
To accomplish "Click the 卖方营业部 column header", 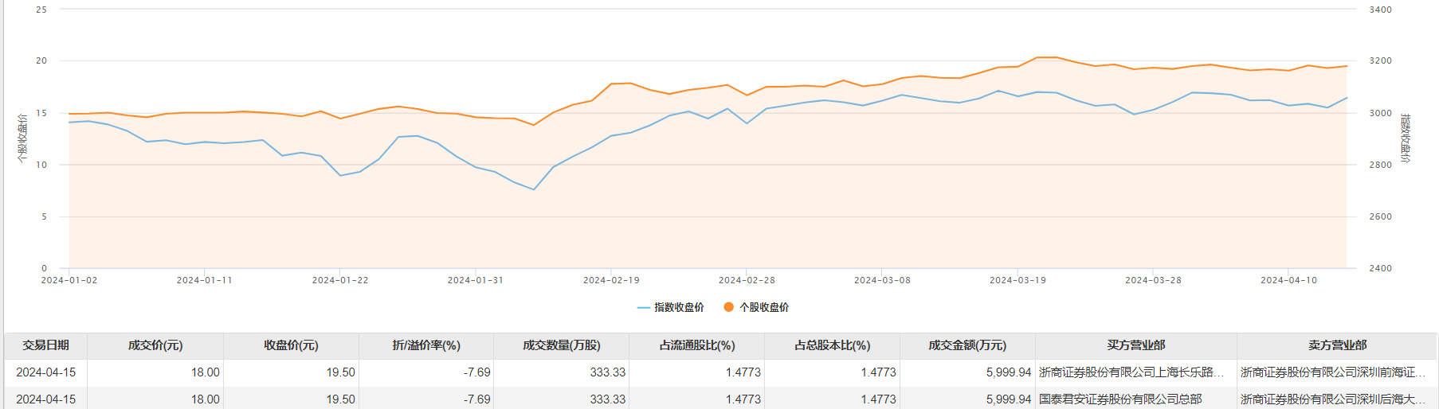I will pyautogui.click(x=1338, y=345).
